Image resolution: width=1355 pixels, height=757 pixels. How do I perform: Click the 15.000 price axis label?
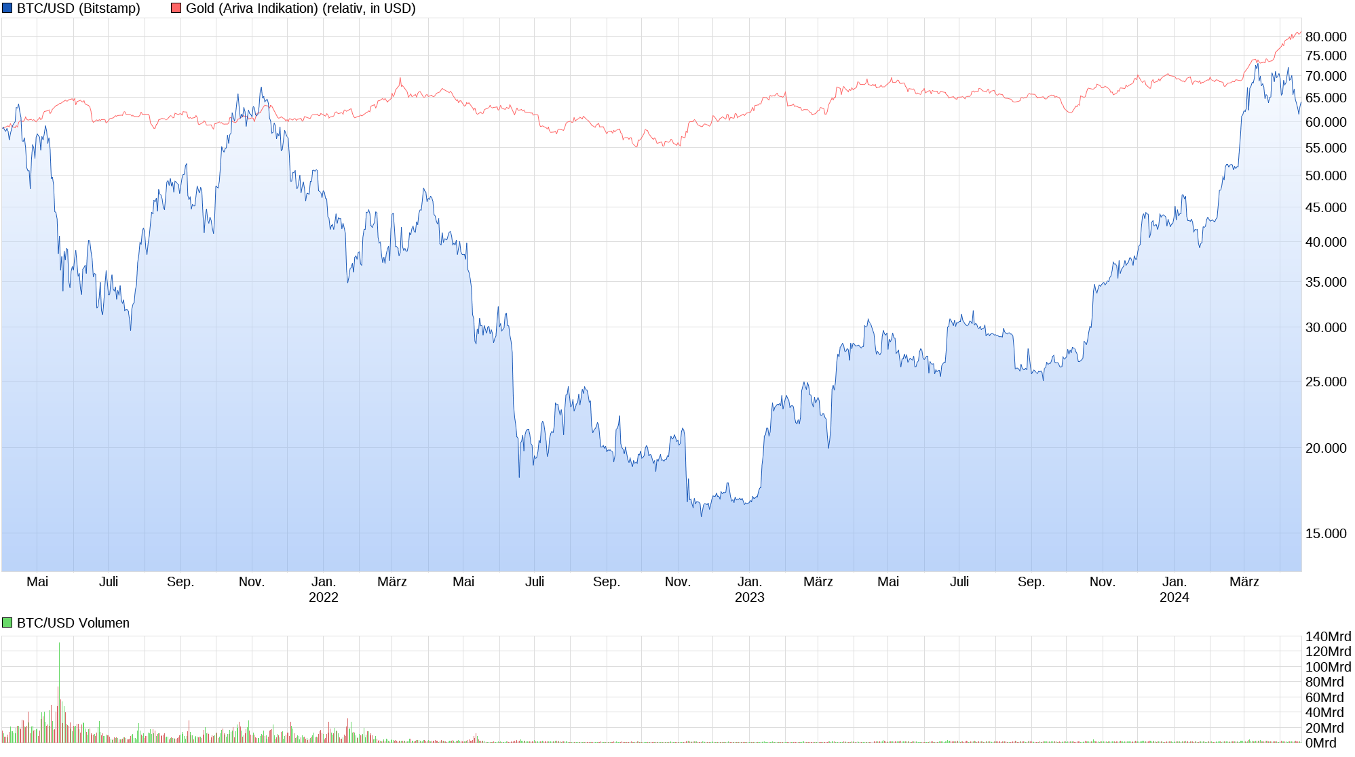(1325, 533)
